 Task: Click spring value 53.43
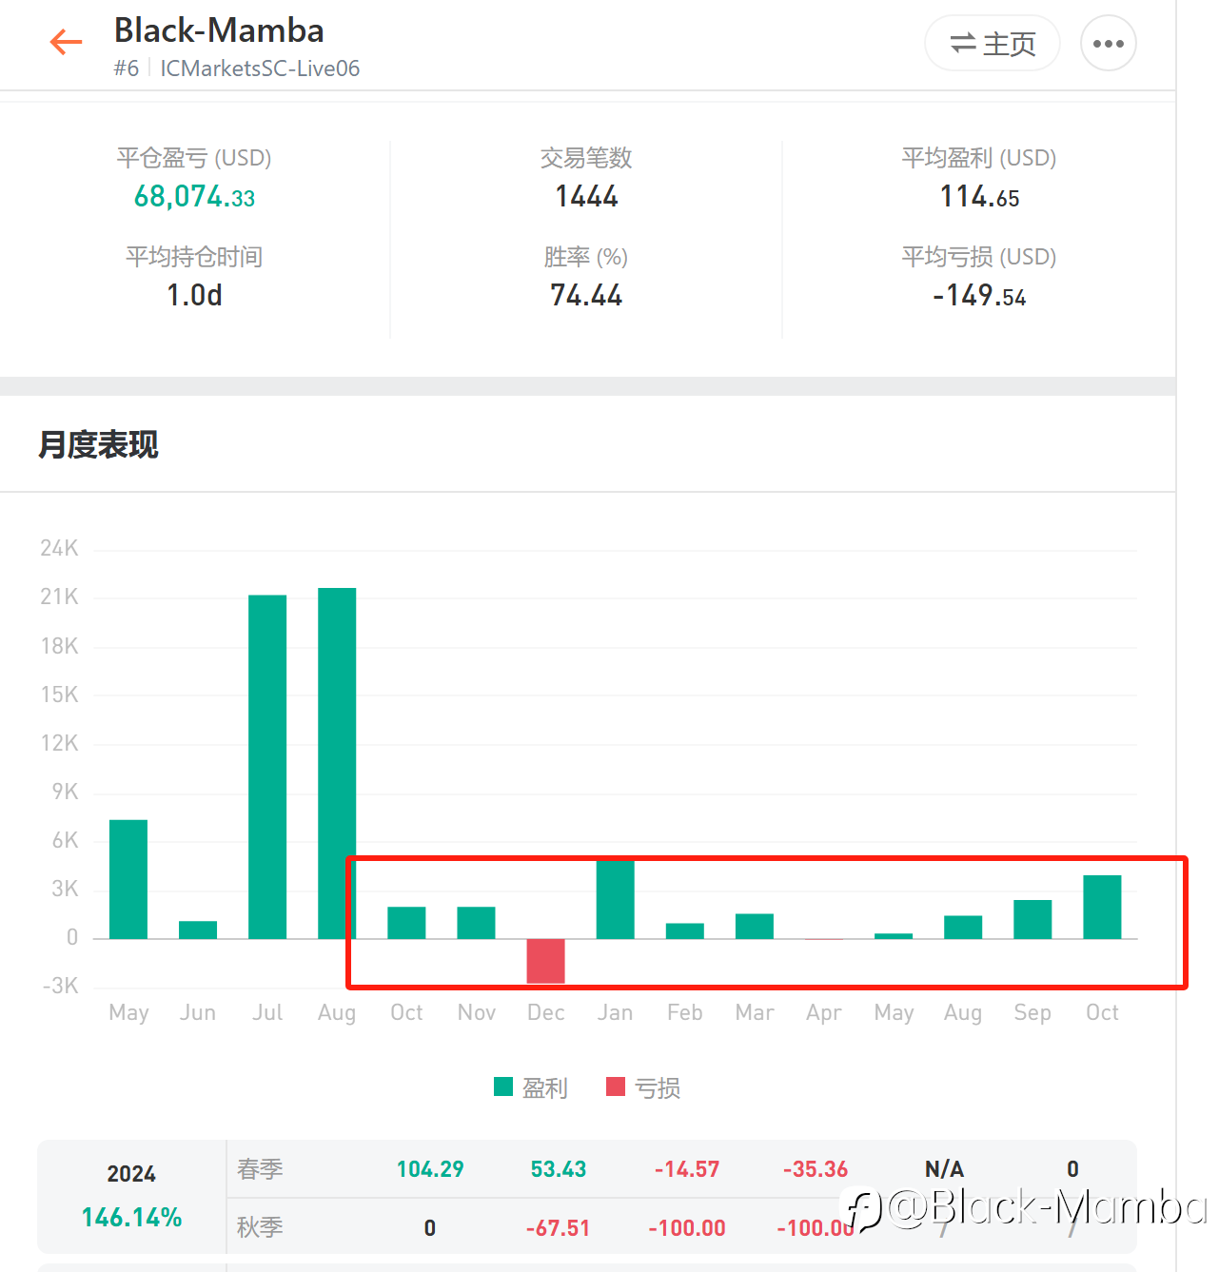tap(559, 1169)
